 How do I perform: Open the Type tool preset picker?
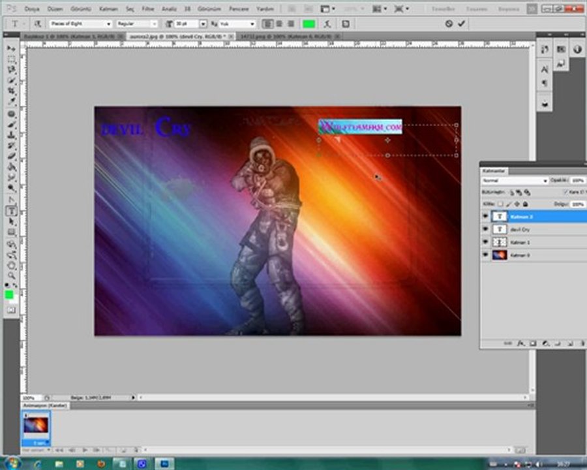[17, 24]
